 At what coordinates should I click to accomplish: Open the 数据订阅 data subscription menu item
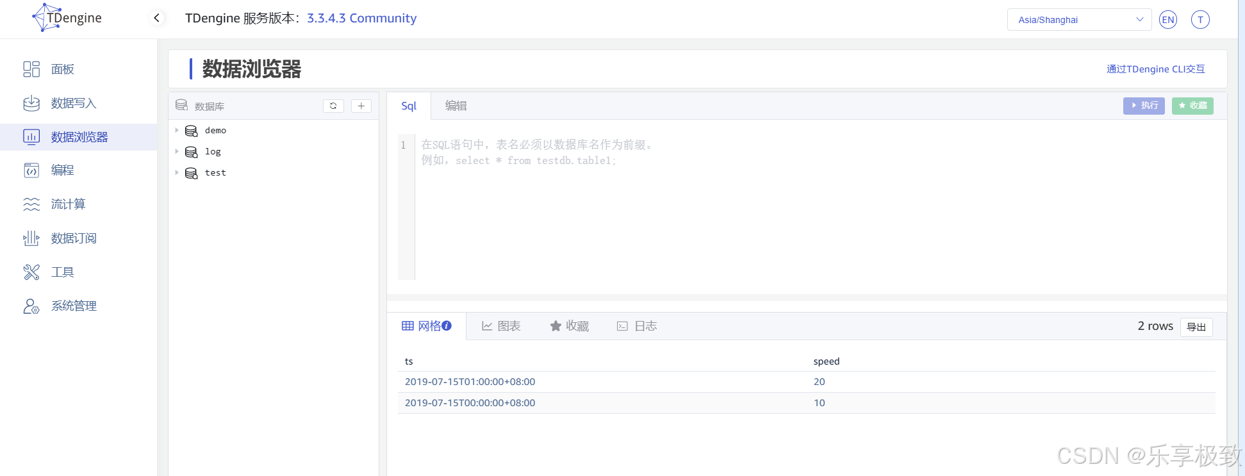tap(78, 238)
